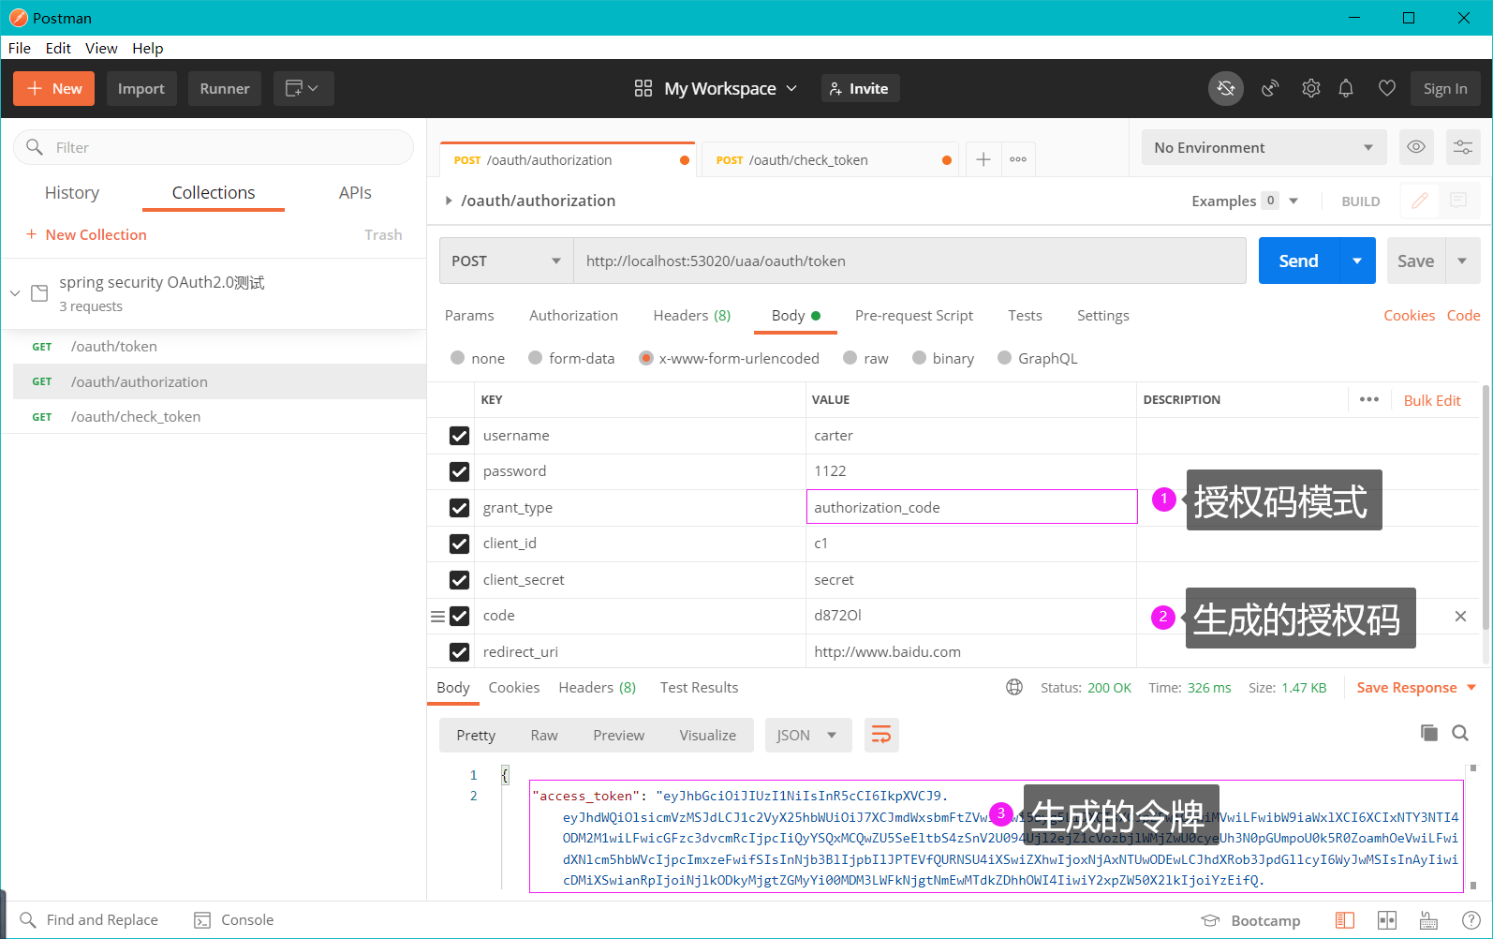Collapse the spring security OAuth2.0 collection
The width and height of the screenshot is (1493, 939).
(x=15, y=293)
